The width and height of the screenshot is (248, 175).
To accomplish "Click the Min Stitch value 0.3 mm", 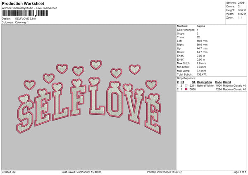I will 201,67.
